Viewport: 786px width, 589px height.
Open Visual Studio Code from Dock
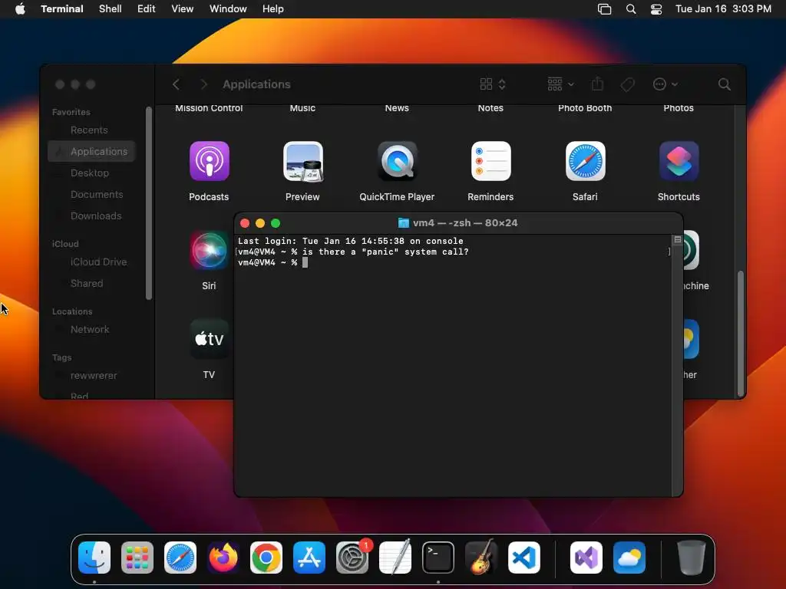pos(524,557)
